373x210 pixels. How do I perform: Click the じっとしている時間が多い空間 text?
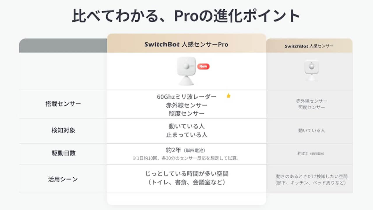click(x=186, y=174)
